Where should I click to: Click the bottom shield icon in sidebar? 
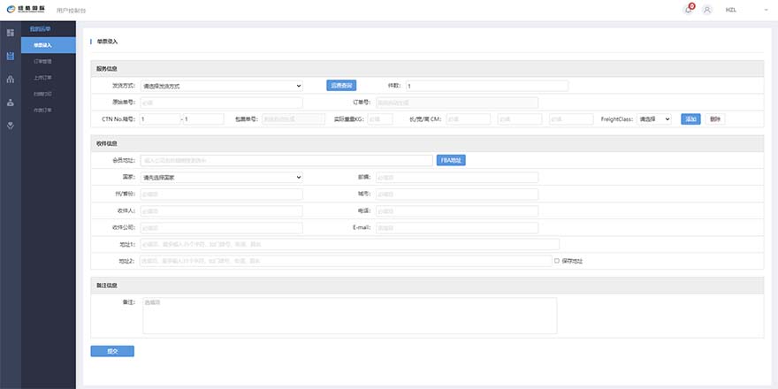[x=11, y=126]
